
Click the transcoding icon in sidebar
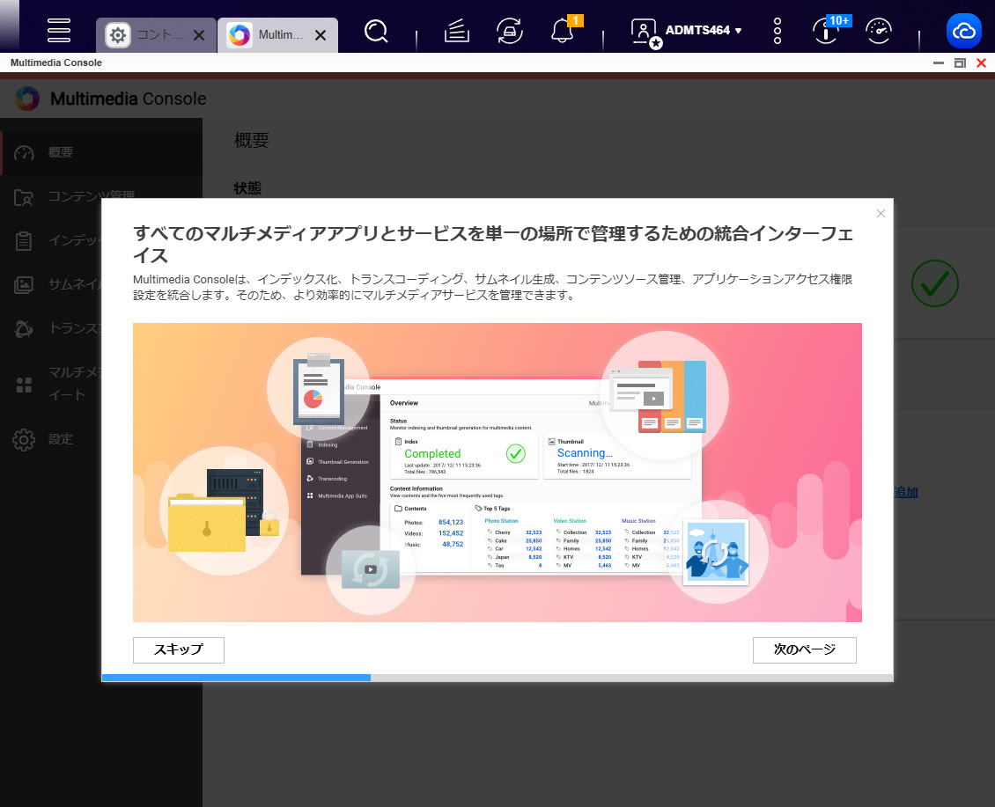pos(24,328)
